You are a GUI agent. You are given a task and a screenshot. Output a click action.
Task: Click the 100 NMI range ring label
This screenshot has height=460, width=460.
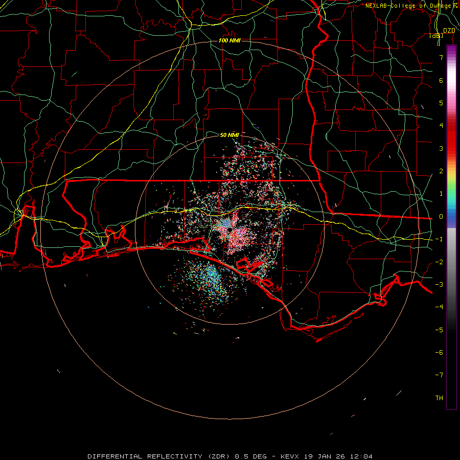tap(229, 40)
